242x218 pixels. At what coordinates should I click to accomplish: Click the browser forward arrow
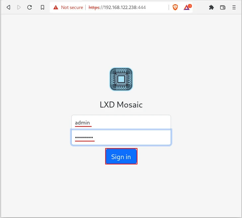point(19,7)
